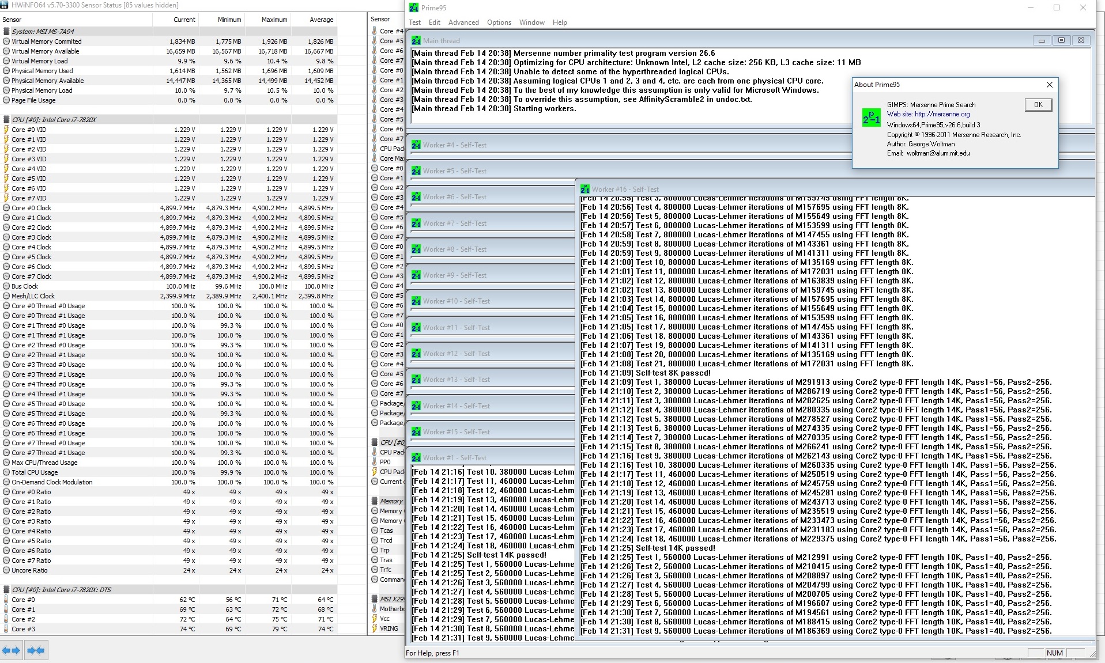
Task: Open the Help menu in Prime95
Action: point(560,22)
